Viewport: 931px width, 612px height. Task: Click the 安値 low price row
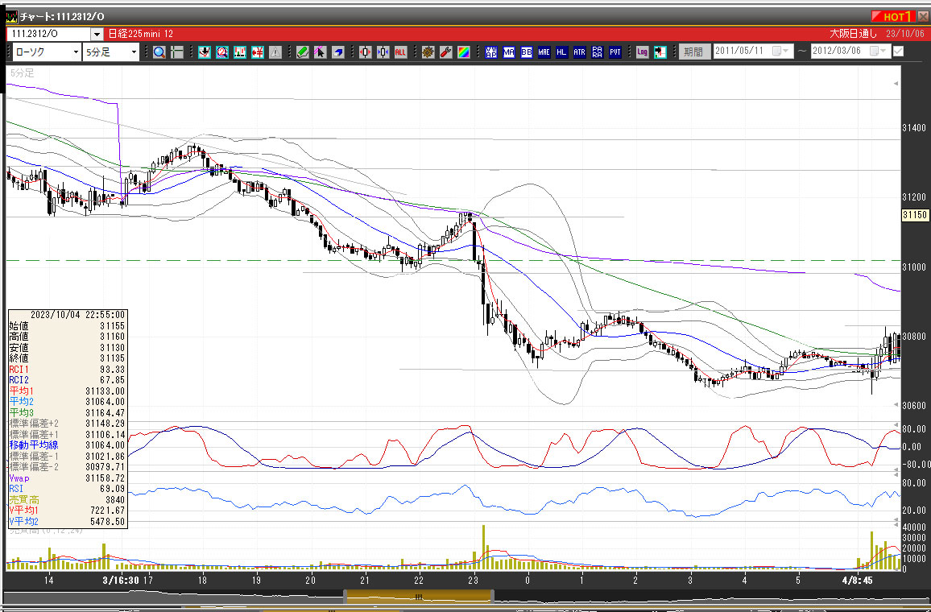pos(67,347)
